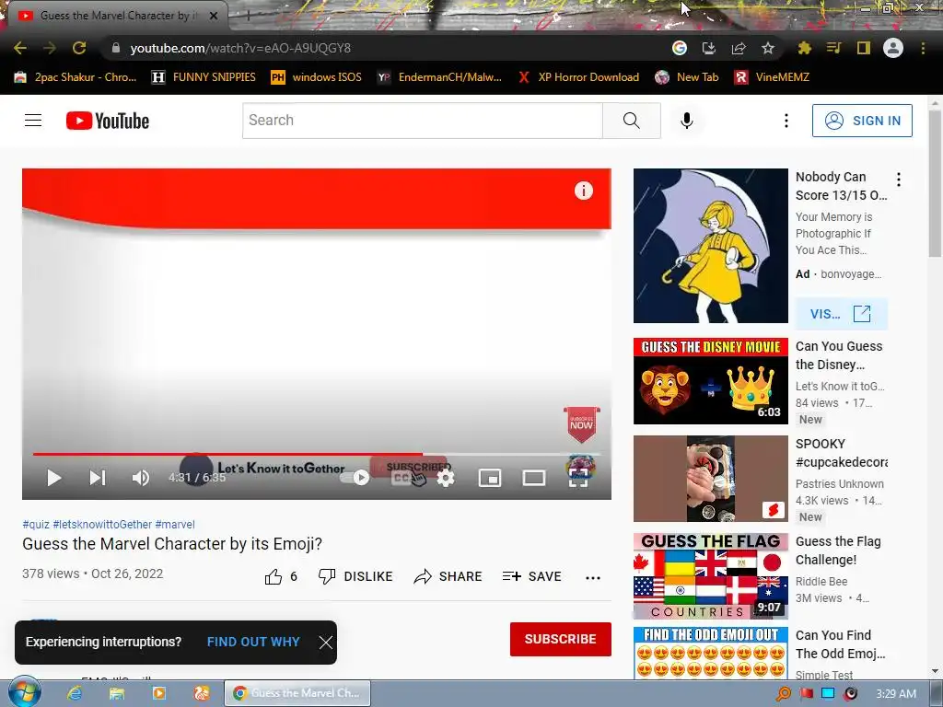The height and width of the screenshot is (707, 943).
Task: Click the #marvel hashtag
Action: 175,524
